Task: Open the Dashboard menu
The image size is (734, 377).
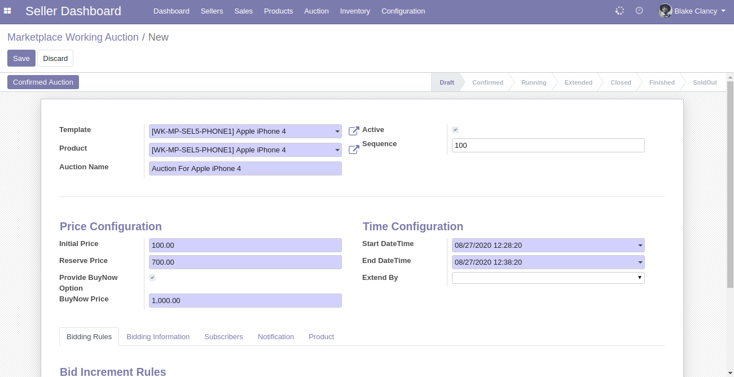Action: 172,11
